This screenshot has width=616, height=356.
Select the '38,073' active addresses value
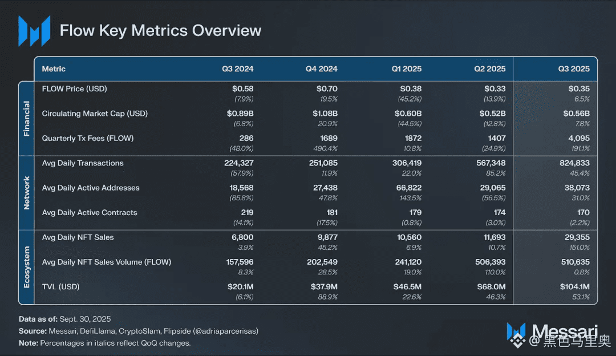(x=577, y=188)
